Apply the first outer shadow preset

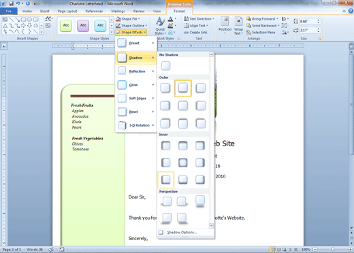coord(165,88)
